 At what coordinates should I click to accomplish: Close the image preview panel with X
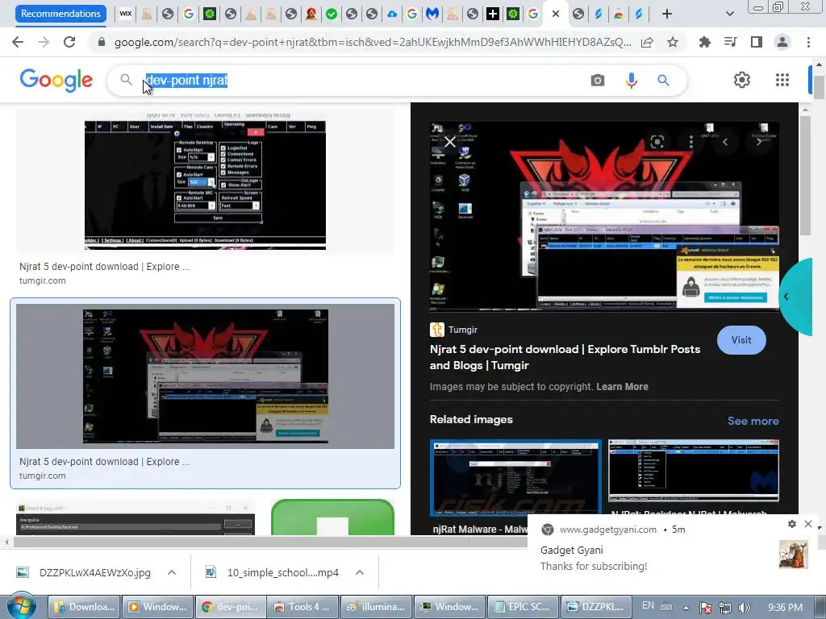[450, 142]
